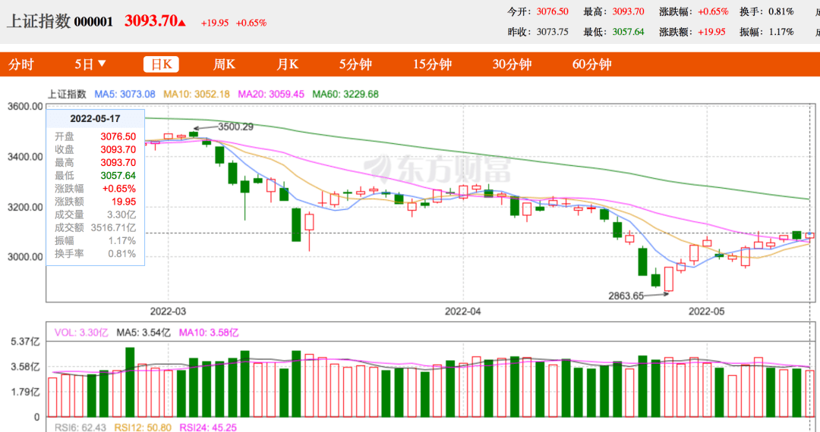The height and width of the screenshot is (432, 820).
Task: Click the 昨收 3073.75 value
Action: tap(552, 32)
